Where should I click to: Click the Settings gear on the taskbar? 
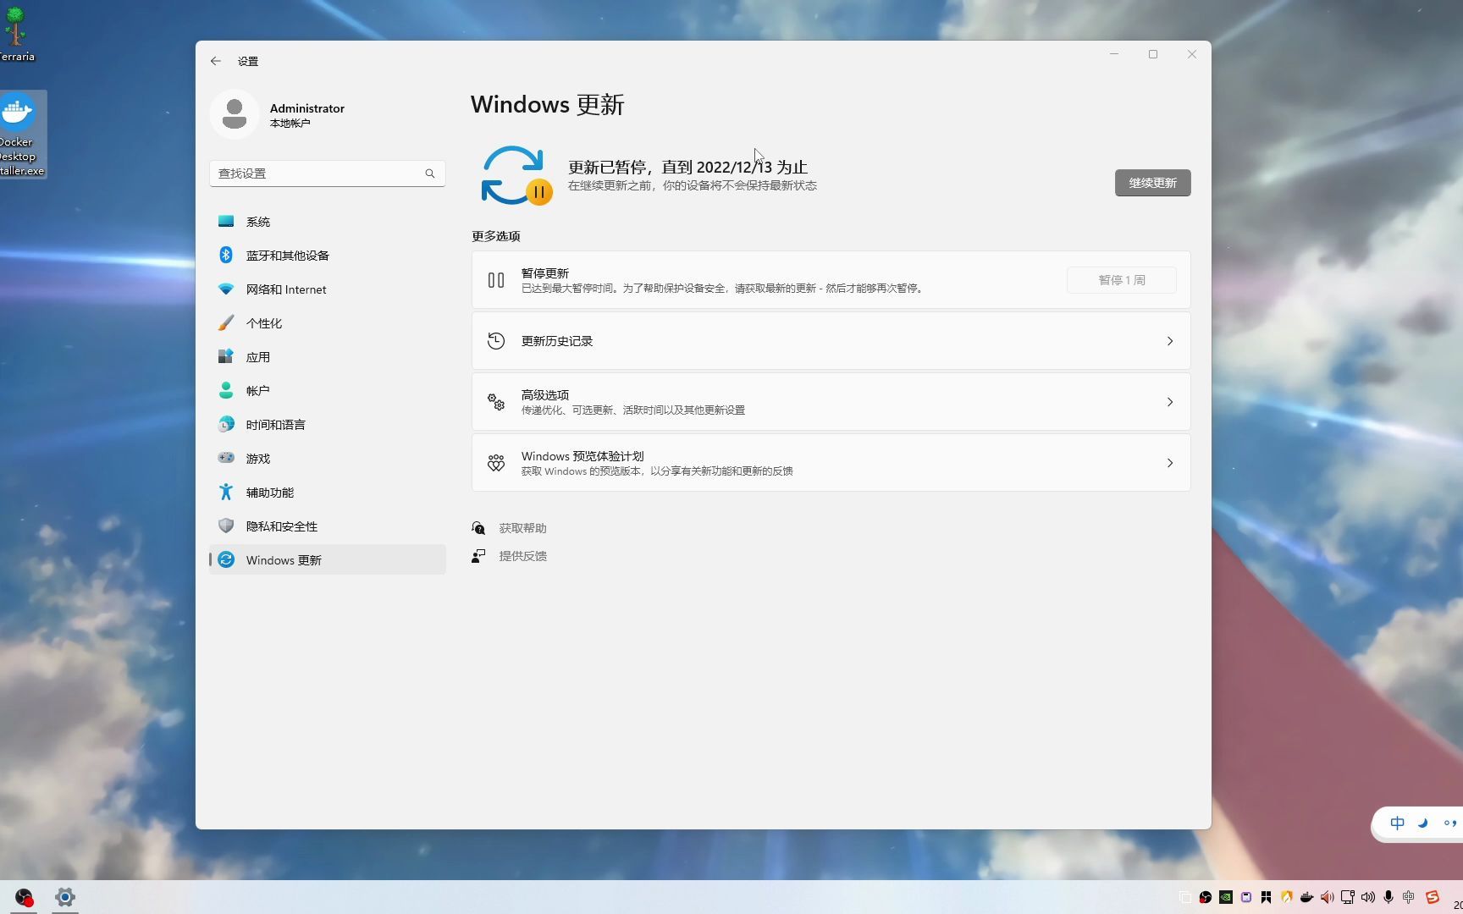[x=65, y=897]
